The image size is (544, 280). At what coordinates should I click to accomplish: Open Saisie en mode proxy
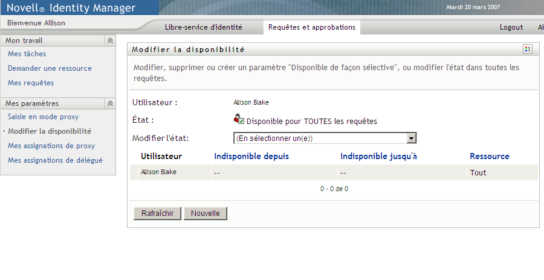43,117
